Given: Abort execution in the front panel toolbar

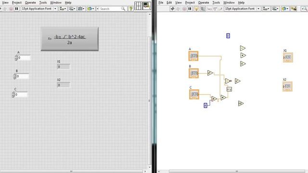Looking at the screenshot, I should 11,9.
